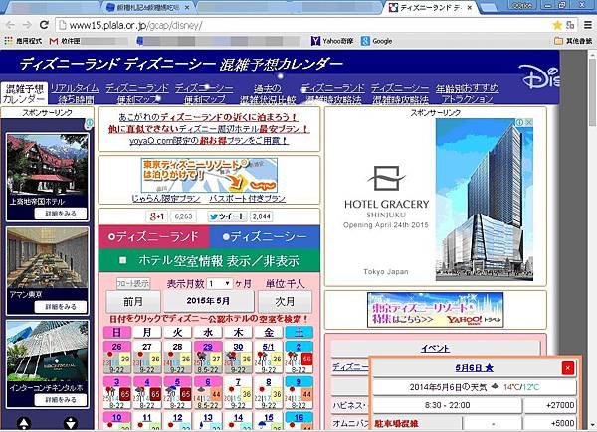
Task: Close the Disneyland browser tab
Action: (x=470, y=7)
